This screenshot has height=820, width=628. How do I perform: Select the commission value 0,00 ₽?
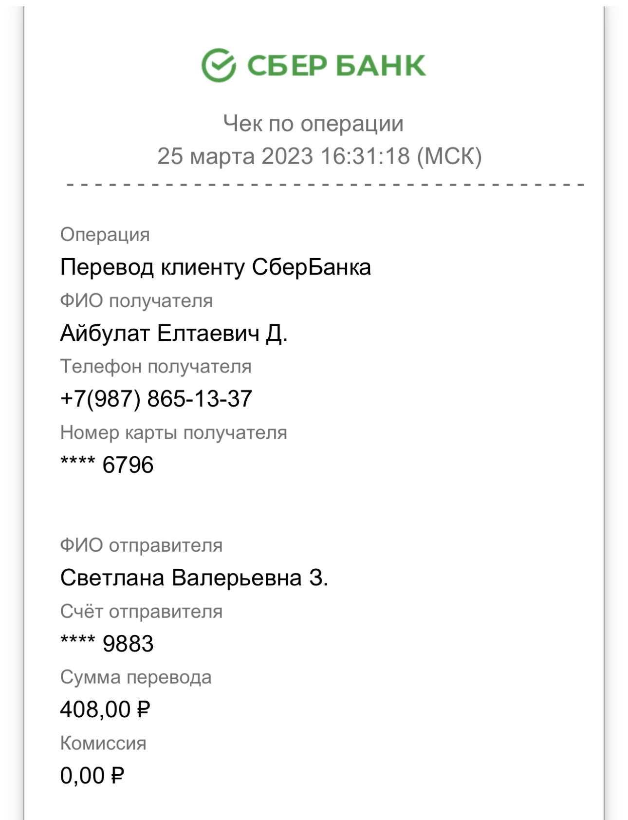(92, 776)
